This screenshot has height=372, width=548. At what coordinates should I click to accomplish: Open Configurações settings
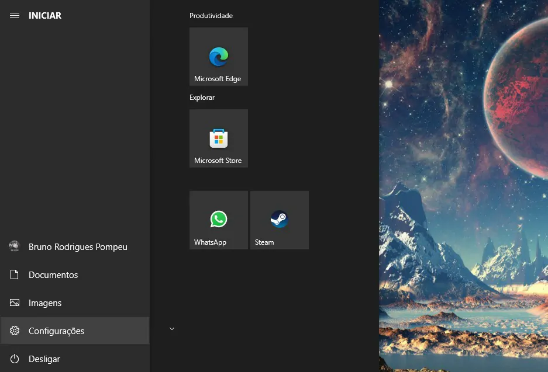pyautogui.click(x=75, y=331)
